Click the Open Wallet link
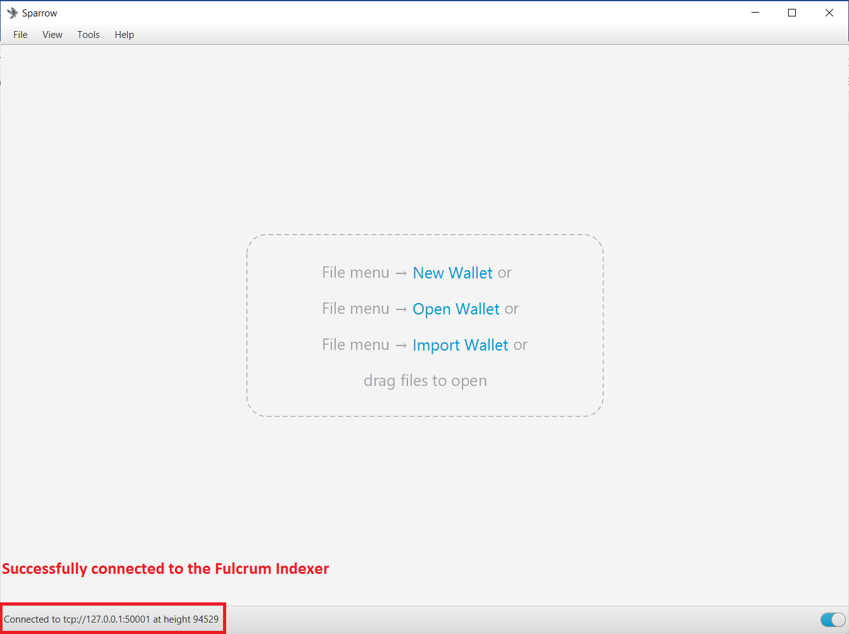Viewport: 849px width, 634px height. tap(456, 309)
